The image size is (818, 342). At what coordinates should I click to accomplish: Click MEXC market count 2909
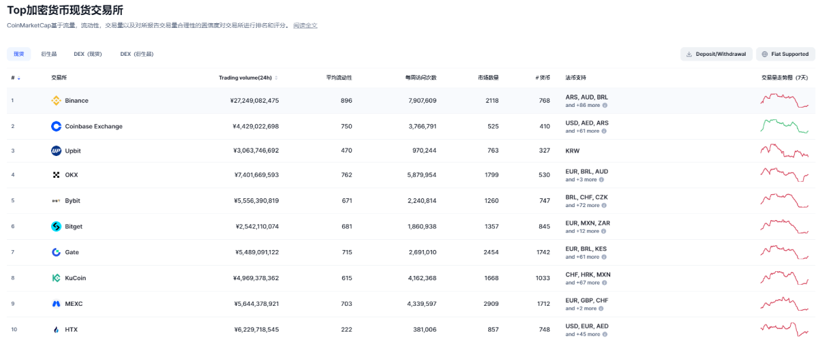[x=491, y=304]
